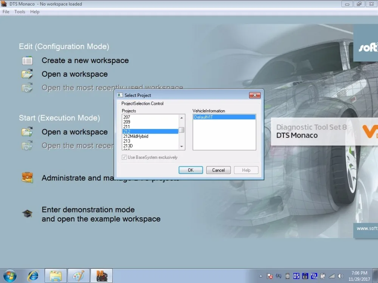The width and height of the screenshot is (378, 283).
Task: Click the briefcase icon for Administrate projects
Action: pos(27,178)
